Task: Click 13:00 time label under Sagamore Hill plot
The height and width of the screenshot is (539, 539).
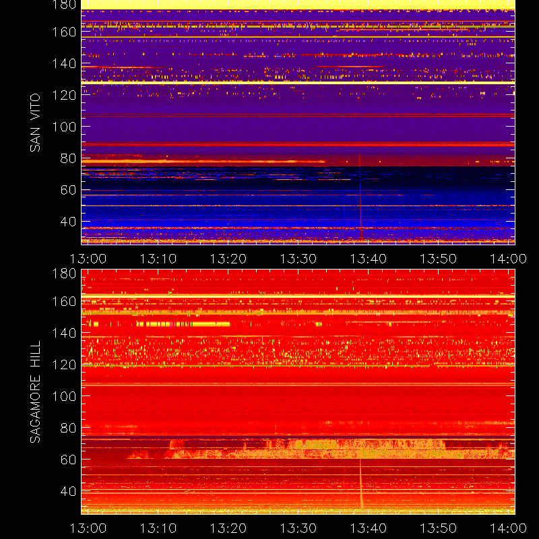Action: click(x=88, y=528)
